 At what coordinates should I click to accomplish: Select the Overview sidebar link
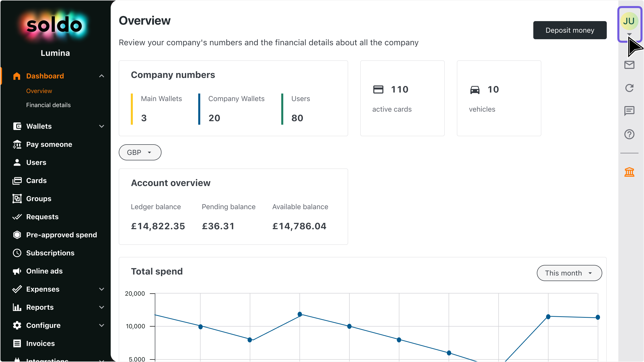(39, 91)
